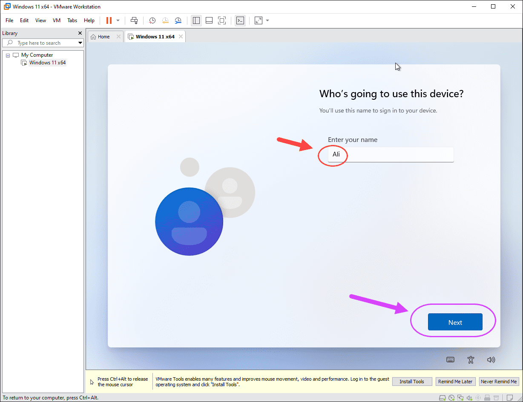Close the Library panel

[80, 33]
